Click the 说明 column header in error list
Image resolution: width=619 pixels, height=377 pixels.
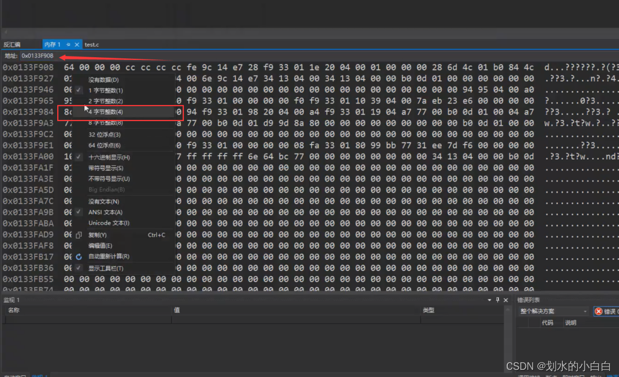[571, 323]
